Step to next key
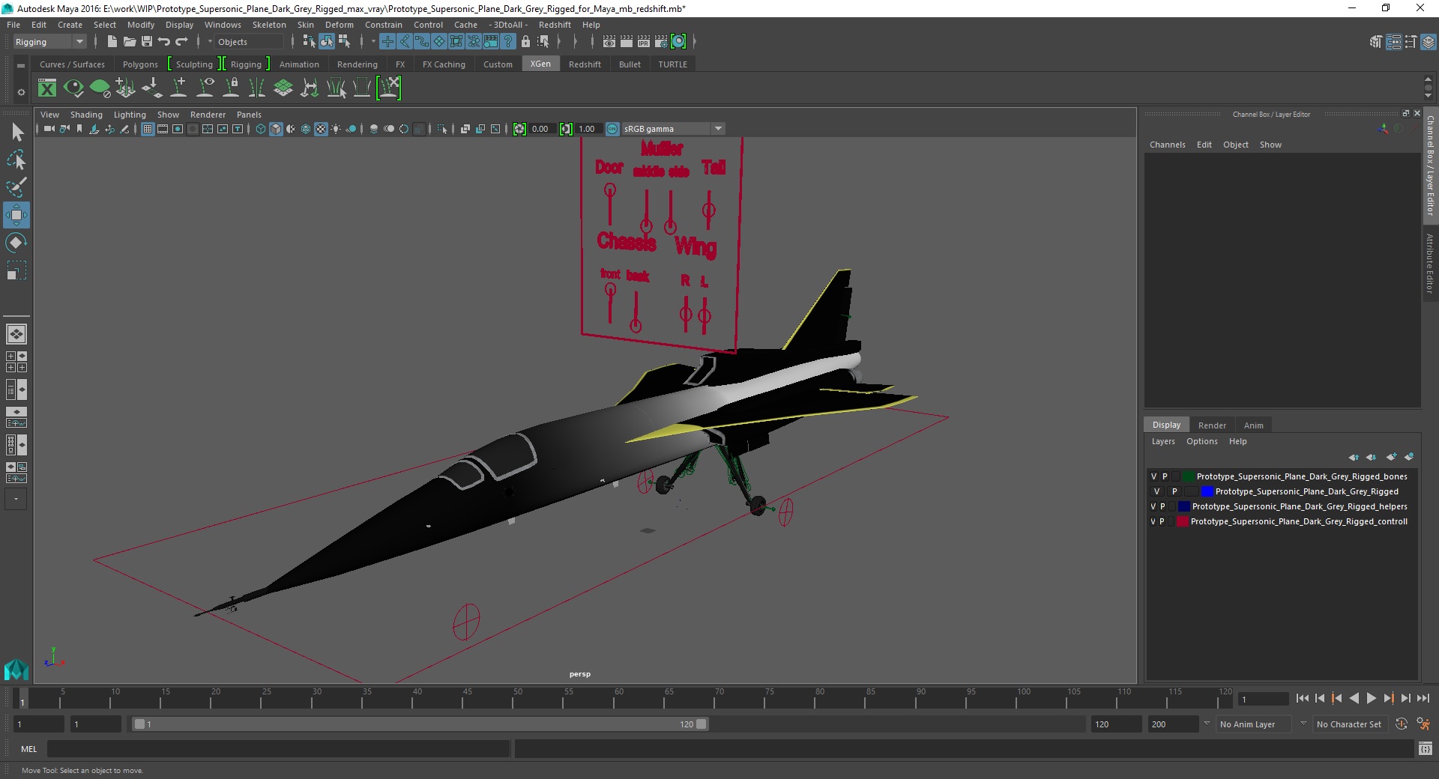Screen dimensions: 1439x779 click(x=1388, y=698)
